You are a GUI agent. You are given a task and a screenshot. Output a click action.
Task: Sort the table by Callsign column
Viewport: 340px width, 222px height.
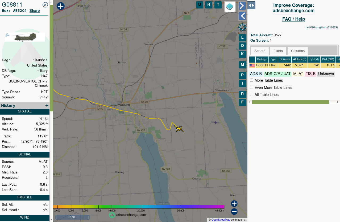262,59
